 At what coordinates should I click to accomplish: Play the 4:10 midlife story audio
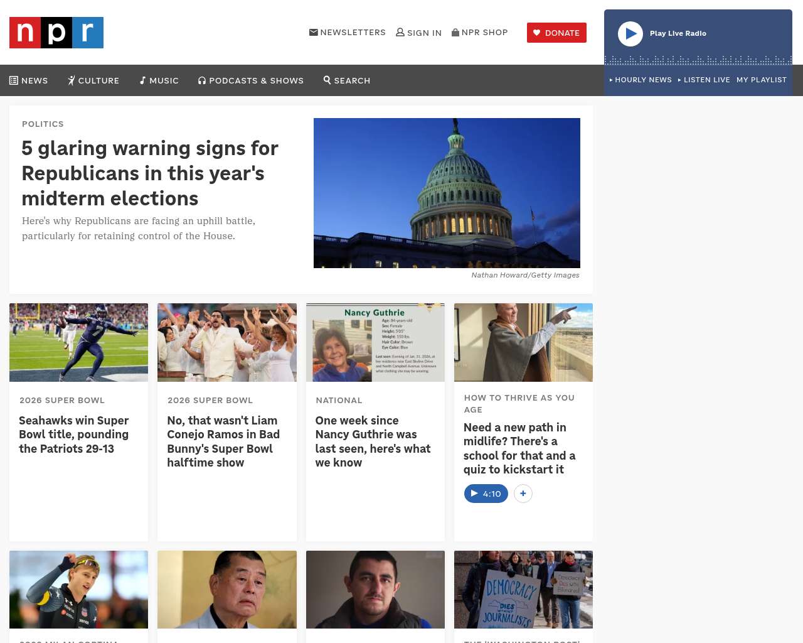tap(486, 494)
